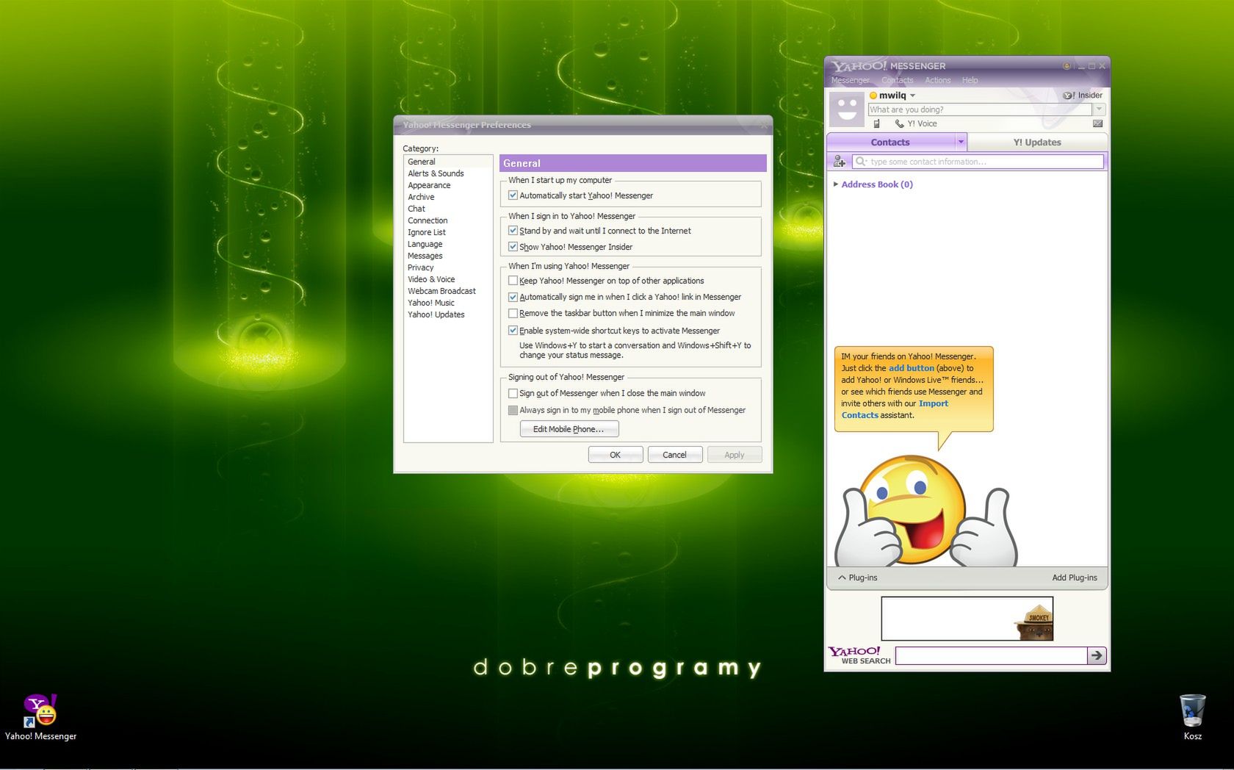Expand the Address Book (0) group

coord(836,184)
